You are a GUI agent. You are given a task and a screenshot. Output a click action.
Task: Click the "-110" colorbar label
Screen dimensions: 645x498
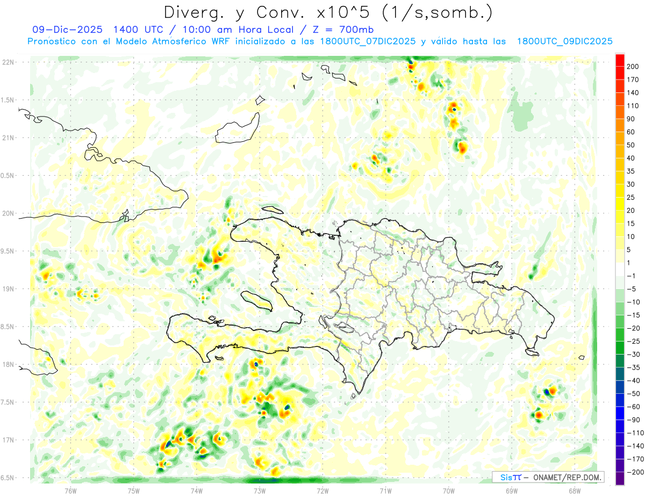coord(635,433)
